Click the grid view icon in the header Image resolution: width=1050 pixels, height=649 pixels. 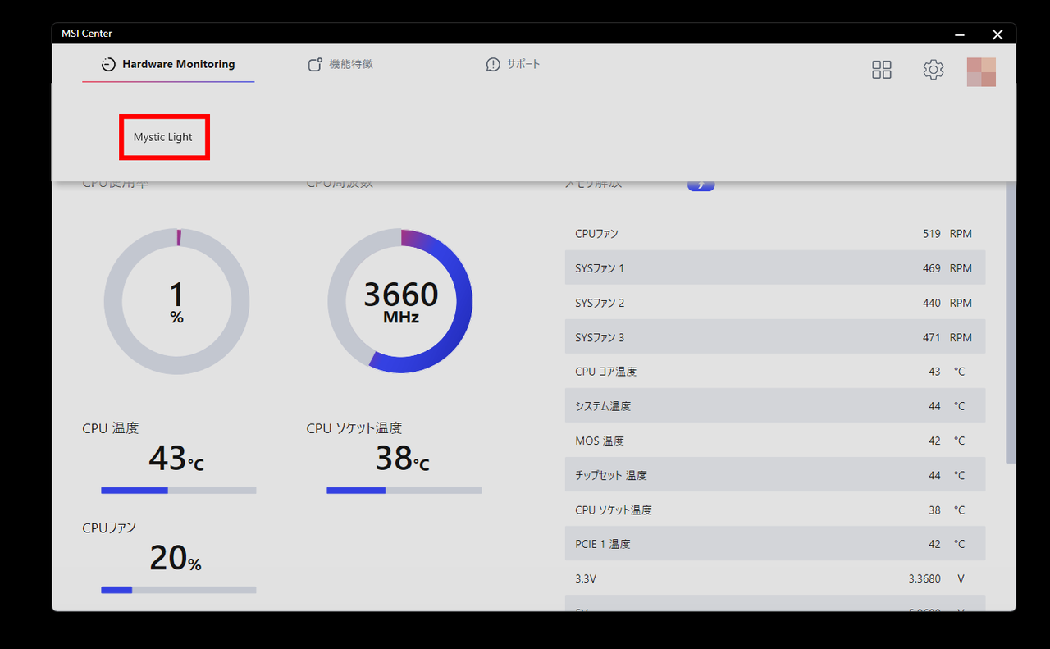tap(882, 70)
